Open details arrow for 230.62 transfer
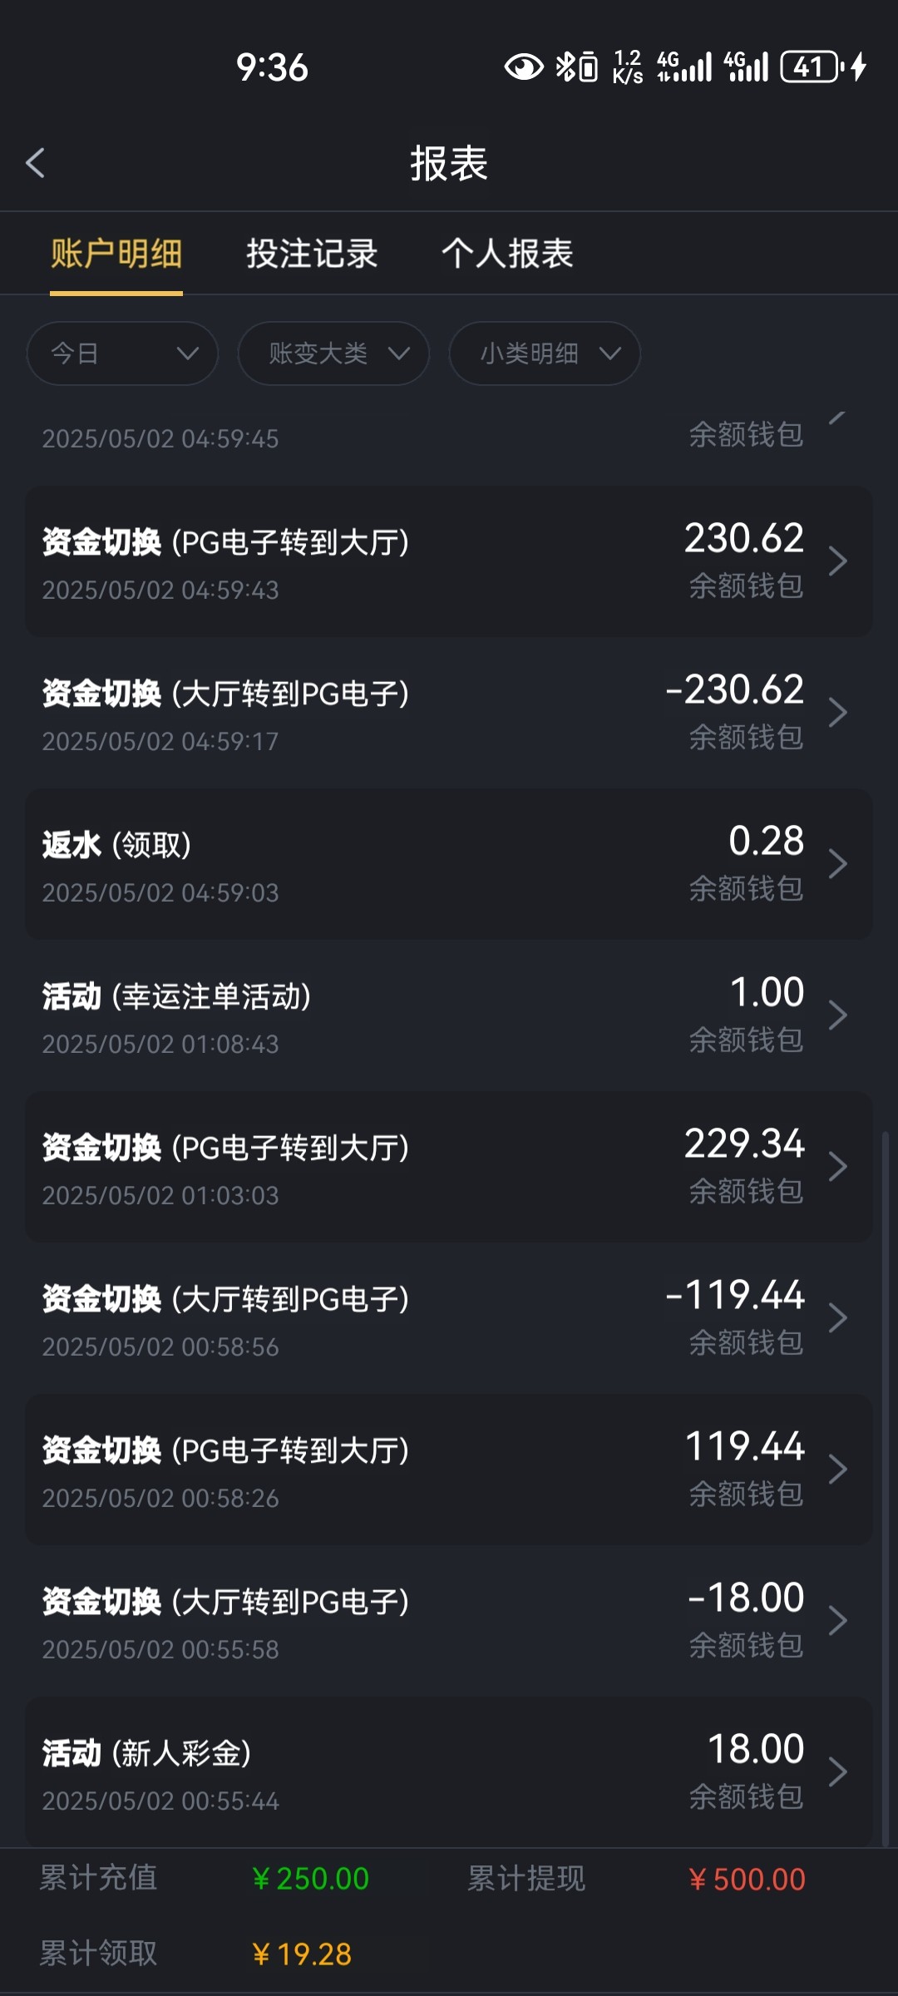The image size is (898, 1996). (837, 561)
